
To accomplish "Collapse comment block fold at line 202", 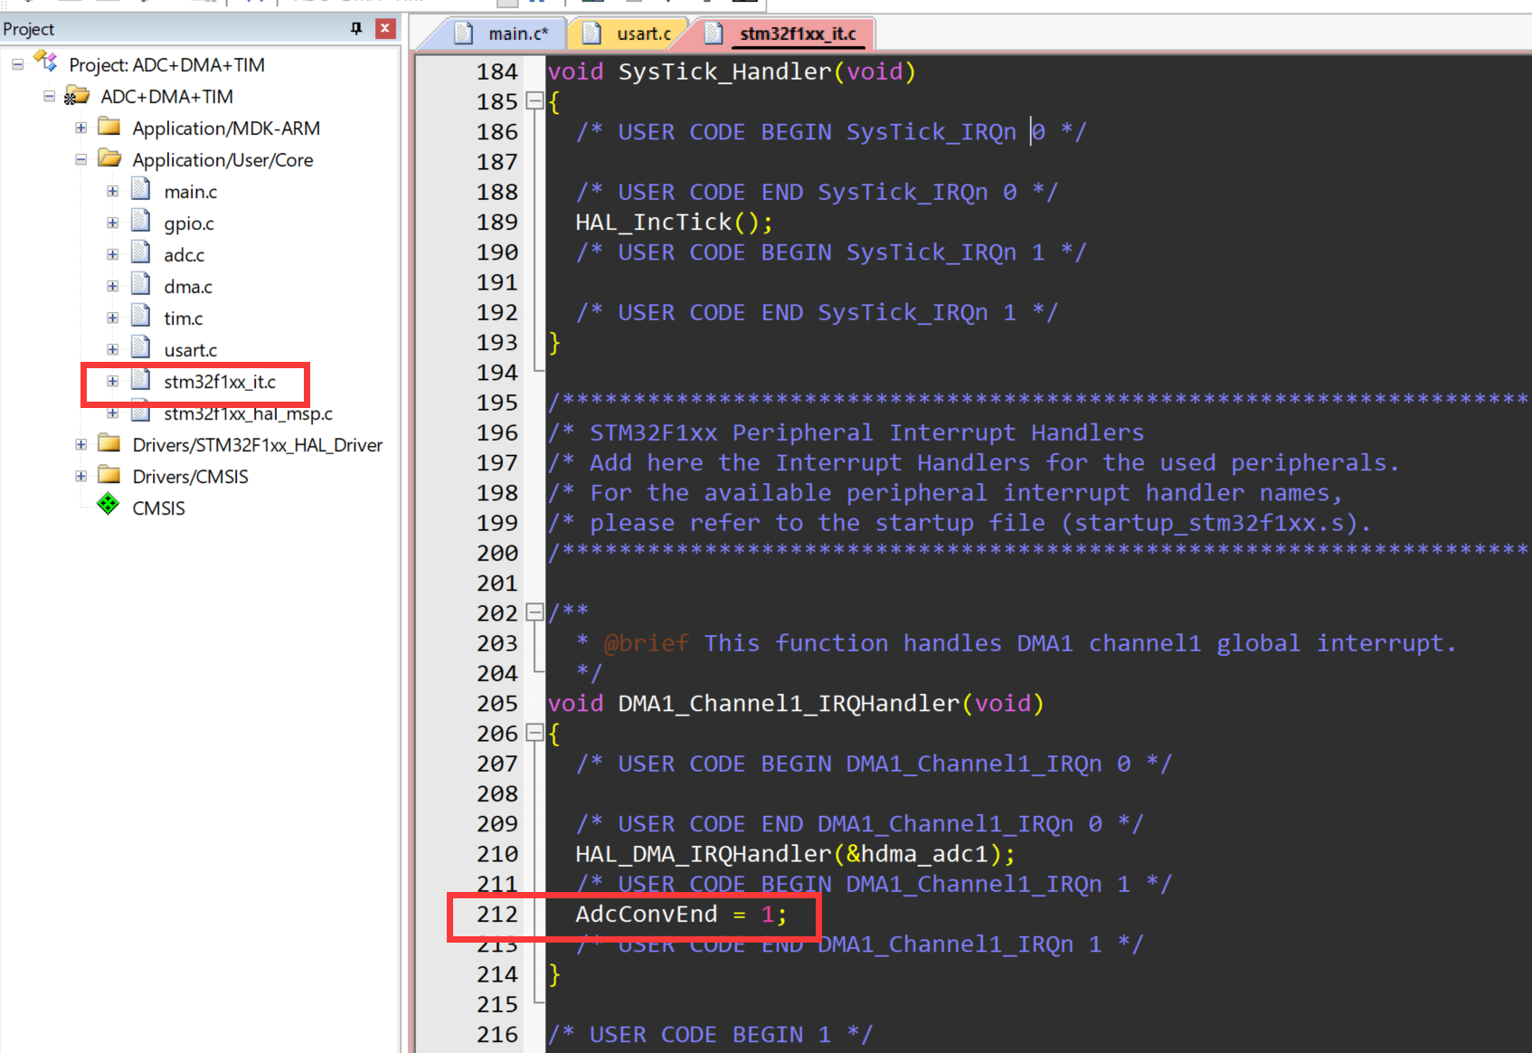I will click(x=534, y=612).
